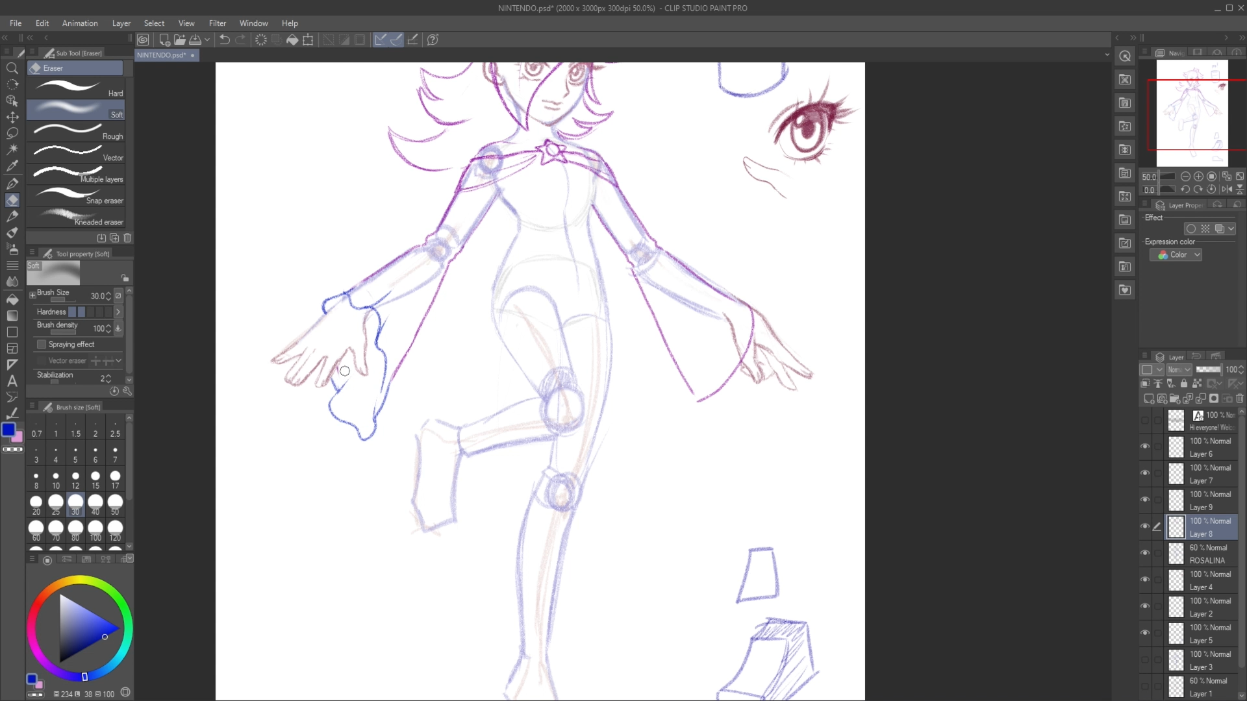The image size is (1247, 701).
Task: Select the Eyedropper tool
Action: [x=12, y=166]
